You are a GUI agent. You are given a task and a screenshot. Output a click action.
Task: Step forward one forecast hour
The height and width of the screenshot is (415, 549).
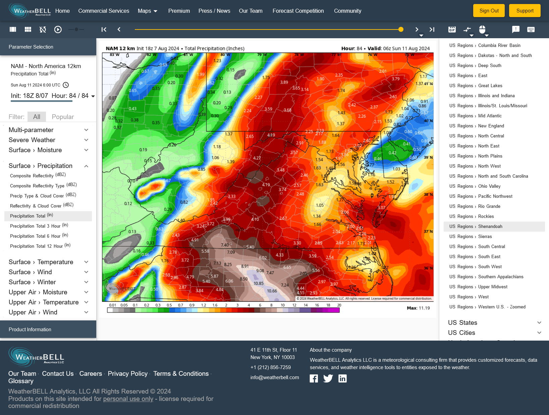[x=417, y=29]
